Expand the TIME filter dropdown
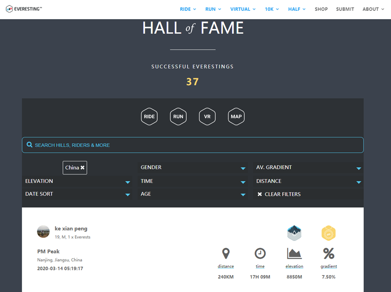 click(x=192, y=181)
